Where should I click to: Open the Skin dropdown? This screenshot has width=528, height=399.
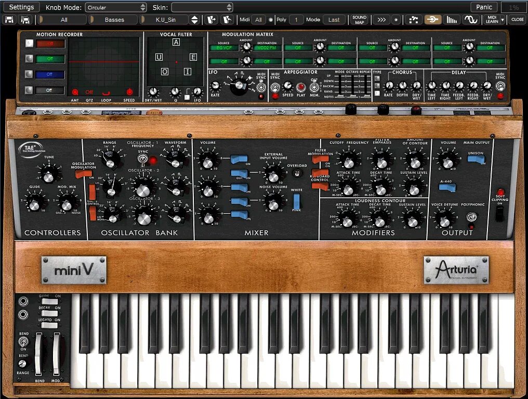(x=202, y=7)
